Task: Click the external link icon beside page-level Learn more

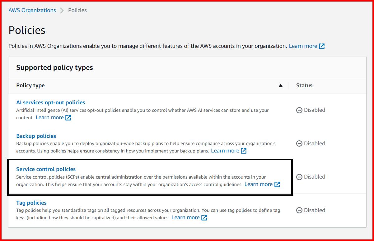Action: tap(322, 46)
